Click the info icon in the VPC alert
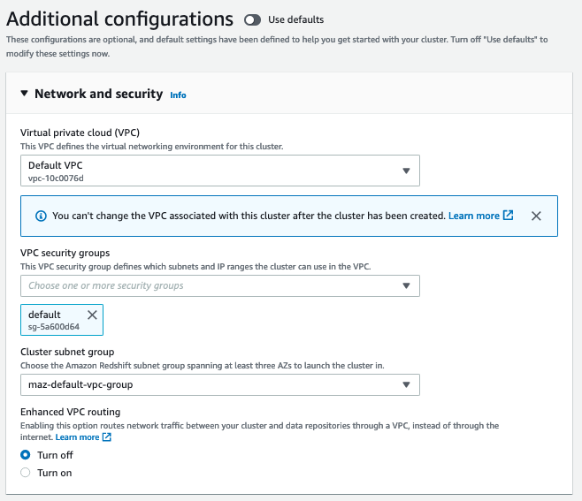Viewport: 582px width, 501px height. 41,216
